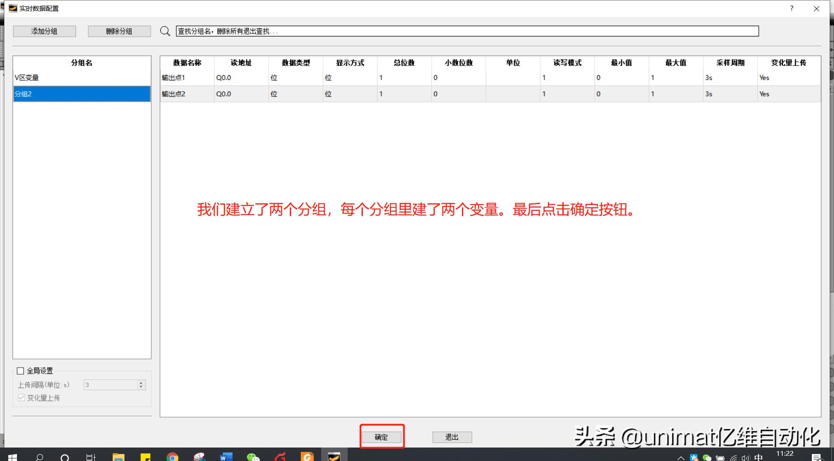Image resolution: width=834 pixels, height=461 pixels.
Task: Click the 退出 exit button
Action: coord(452,437)
